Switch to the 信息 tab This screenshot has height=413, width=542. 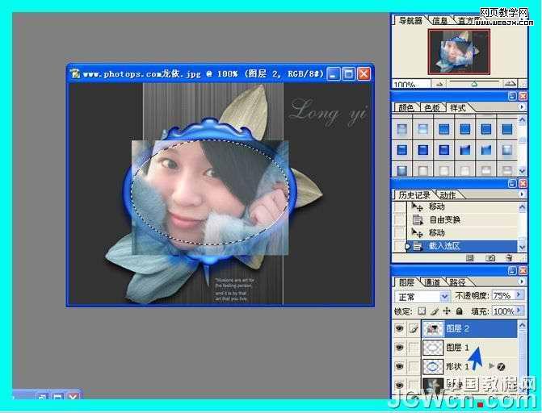click(x=440, y=21)
